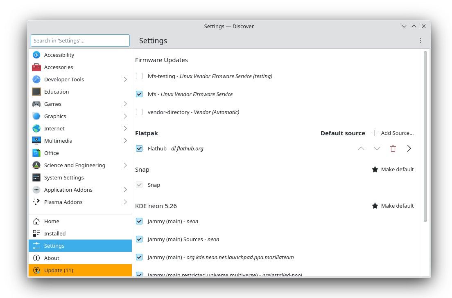The height and width of the screenshot is (298, 452).
Task: Expand the Multimedia subcategories
Action: coord(125,141)
